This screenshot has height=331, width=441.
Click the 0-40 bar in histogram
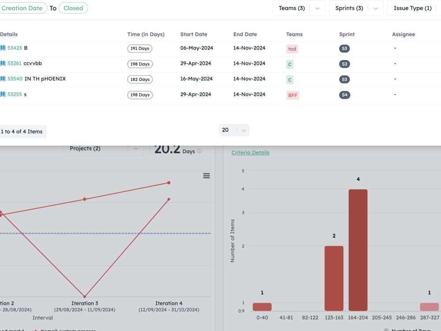point(262,307)
